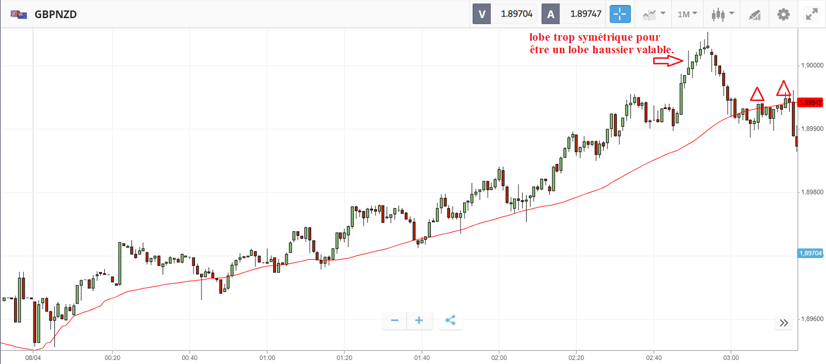Click the 02:00 time axis label

click(x=499, y=357)
